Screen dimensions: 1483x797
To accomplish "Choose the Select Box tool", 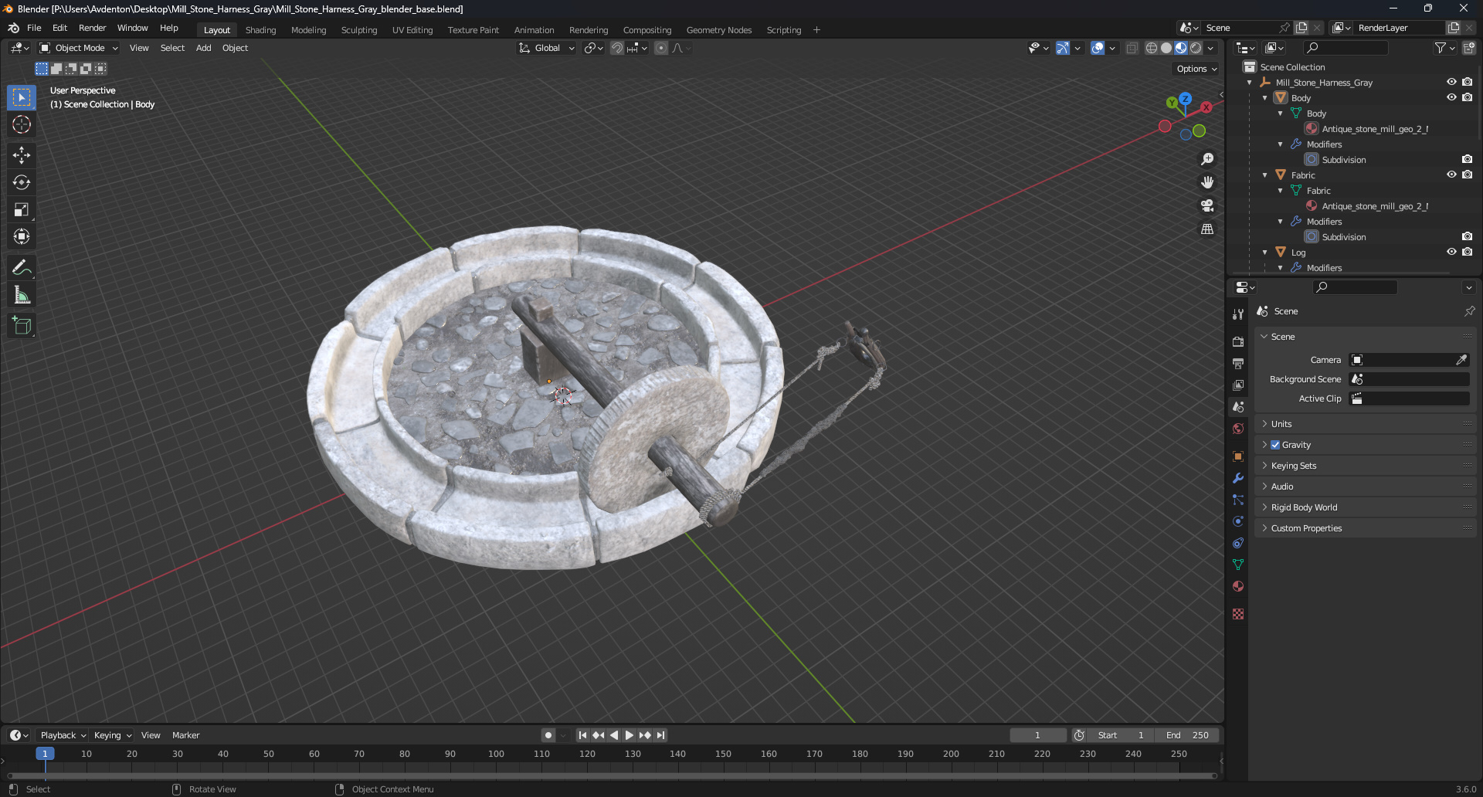I will tap(22, 97).
